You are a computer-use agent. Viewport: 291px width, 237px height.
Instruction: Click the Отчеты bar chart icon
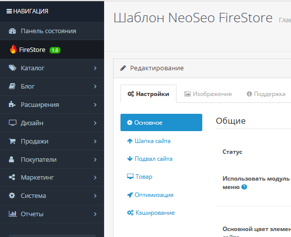12,214
